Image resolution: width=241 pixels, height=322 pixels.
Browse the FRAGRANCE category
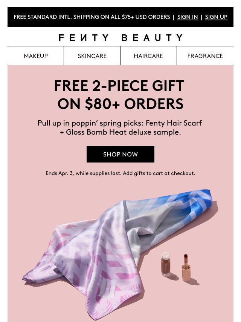(205, 56)
